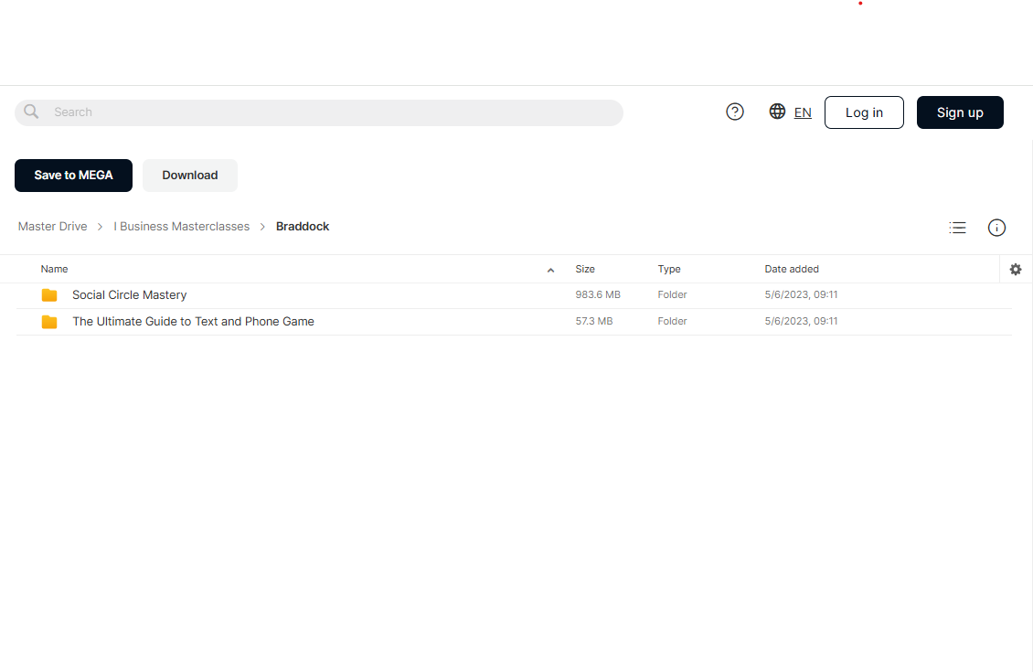Open the info panel icon

996,228
